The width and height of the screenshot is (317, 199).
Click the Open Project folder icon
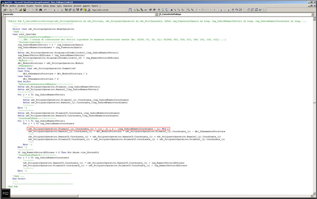[x=21, y=10]
